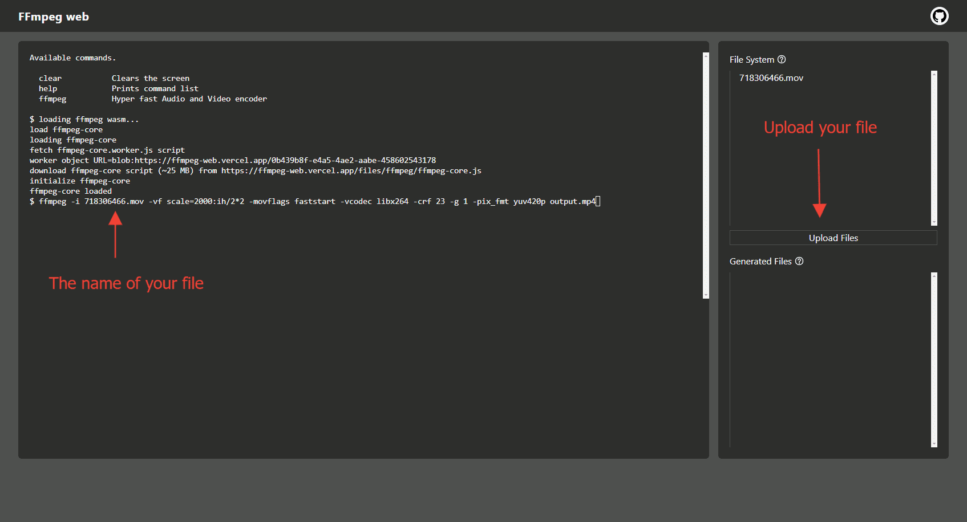Click 'Prints command list' description
This screenshot has width=967, height=522.
155,88
